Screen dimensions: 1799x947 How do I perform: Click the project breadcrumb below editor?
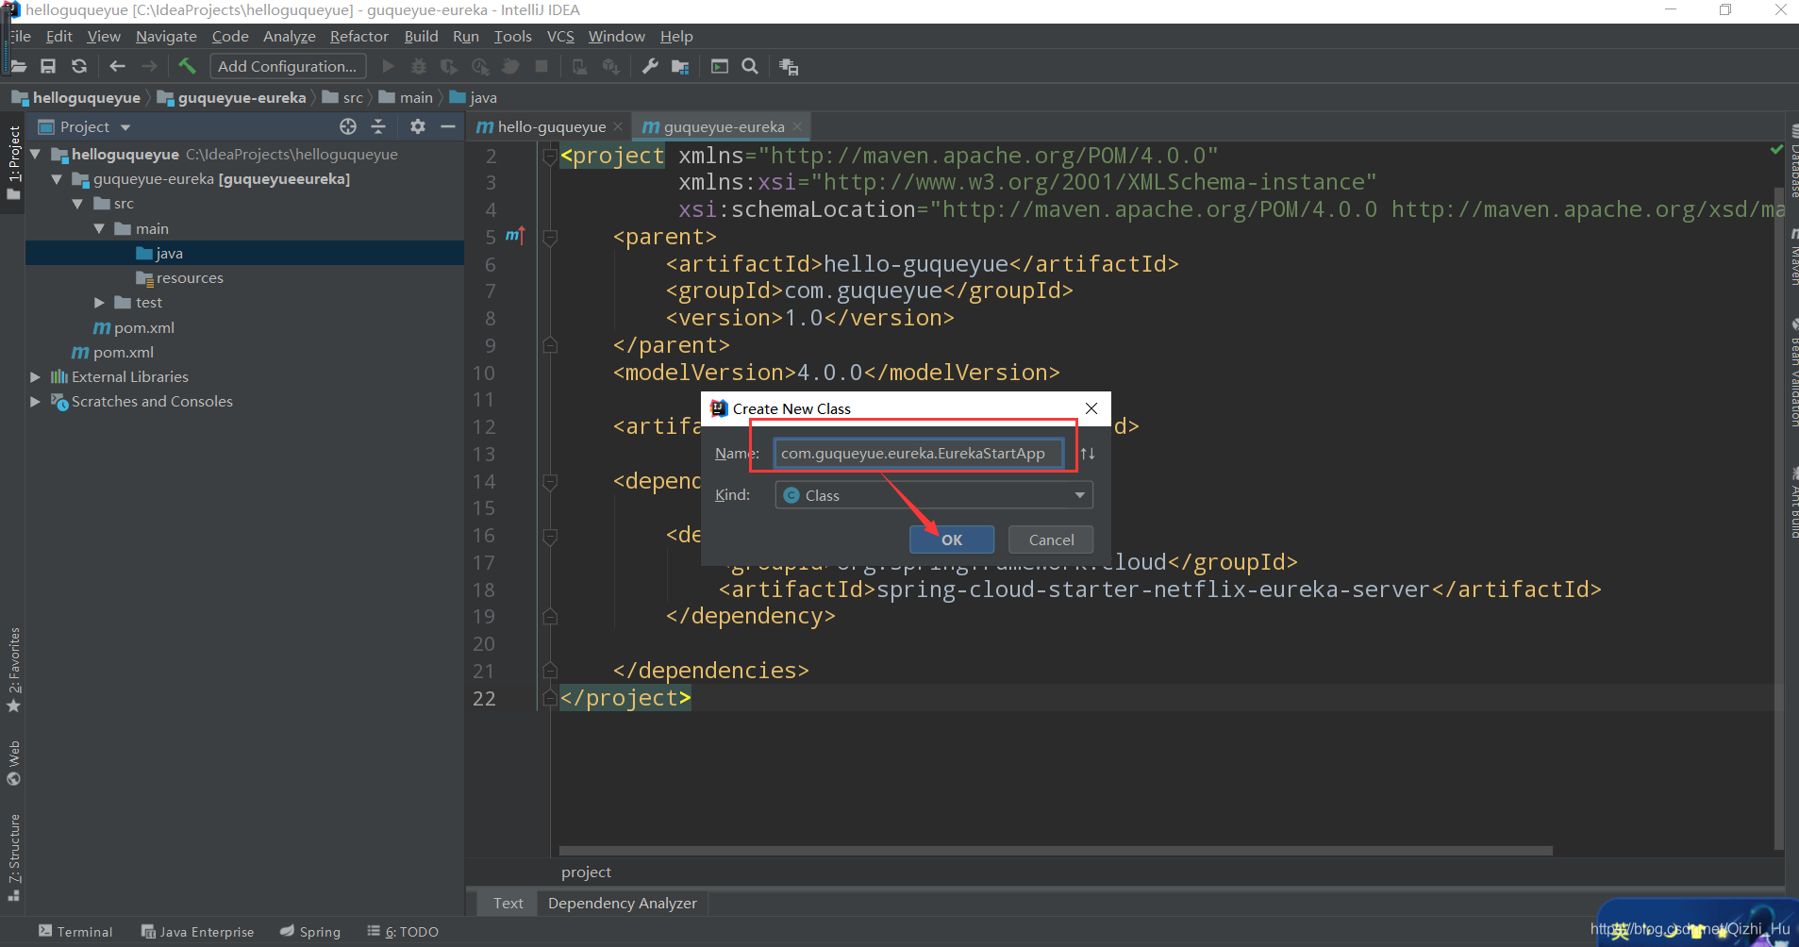click(586, 872)
